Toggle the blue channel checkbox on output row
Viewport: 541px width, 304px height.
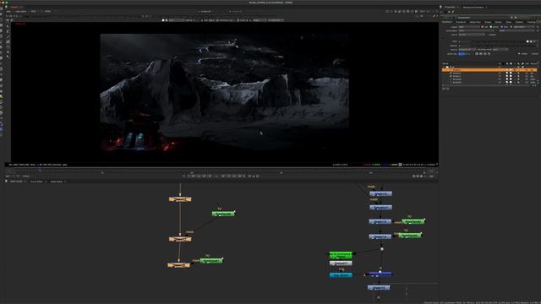[x=501, y=26]
